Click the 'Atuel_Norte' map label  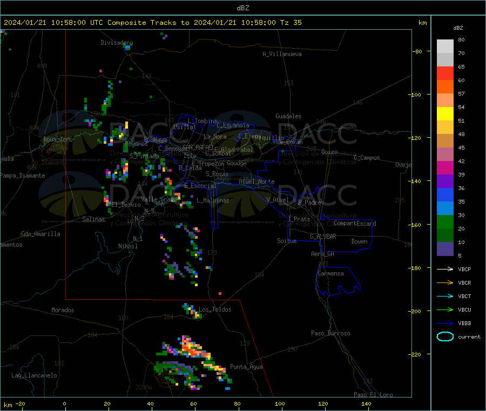pyautogui.click(x=256, y=181)
